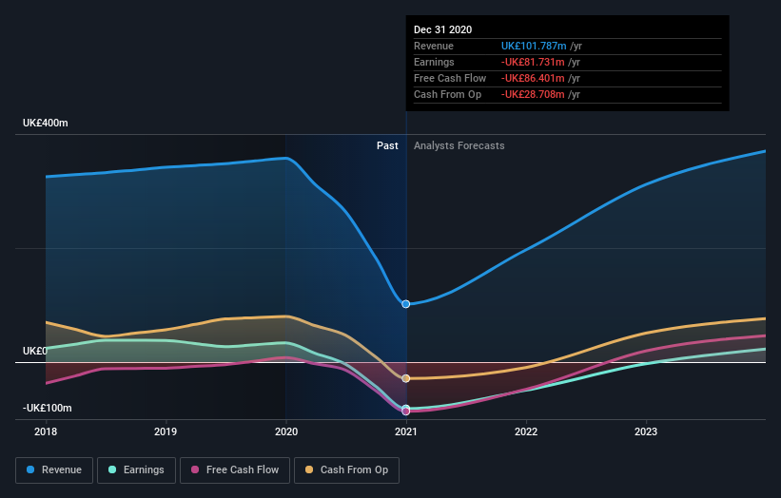This screenshot has width=781, height=498.
Task: Click the Cash From Op label in tooltip
Action: [447, 94]
